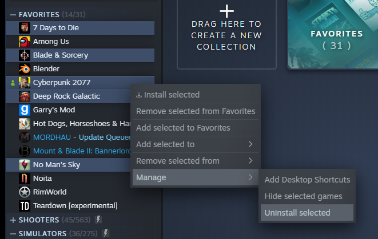
Task: Select 7 Days to Die in the library list
Action: (80, 28)
